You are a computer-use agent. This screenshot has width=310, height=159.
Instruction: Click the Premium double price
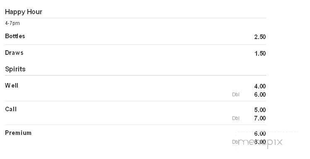[x=260, y=142]
